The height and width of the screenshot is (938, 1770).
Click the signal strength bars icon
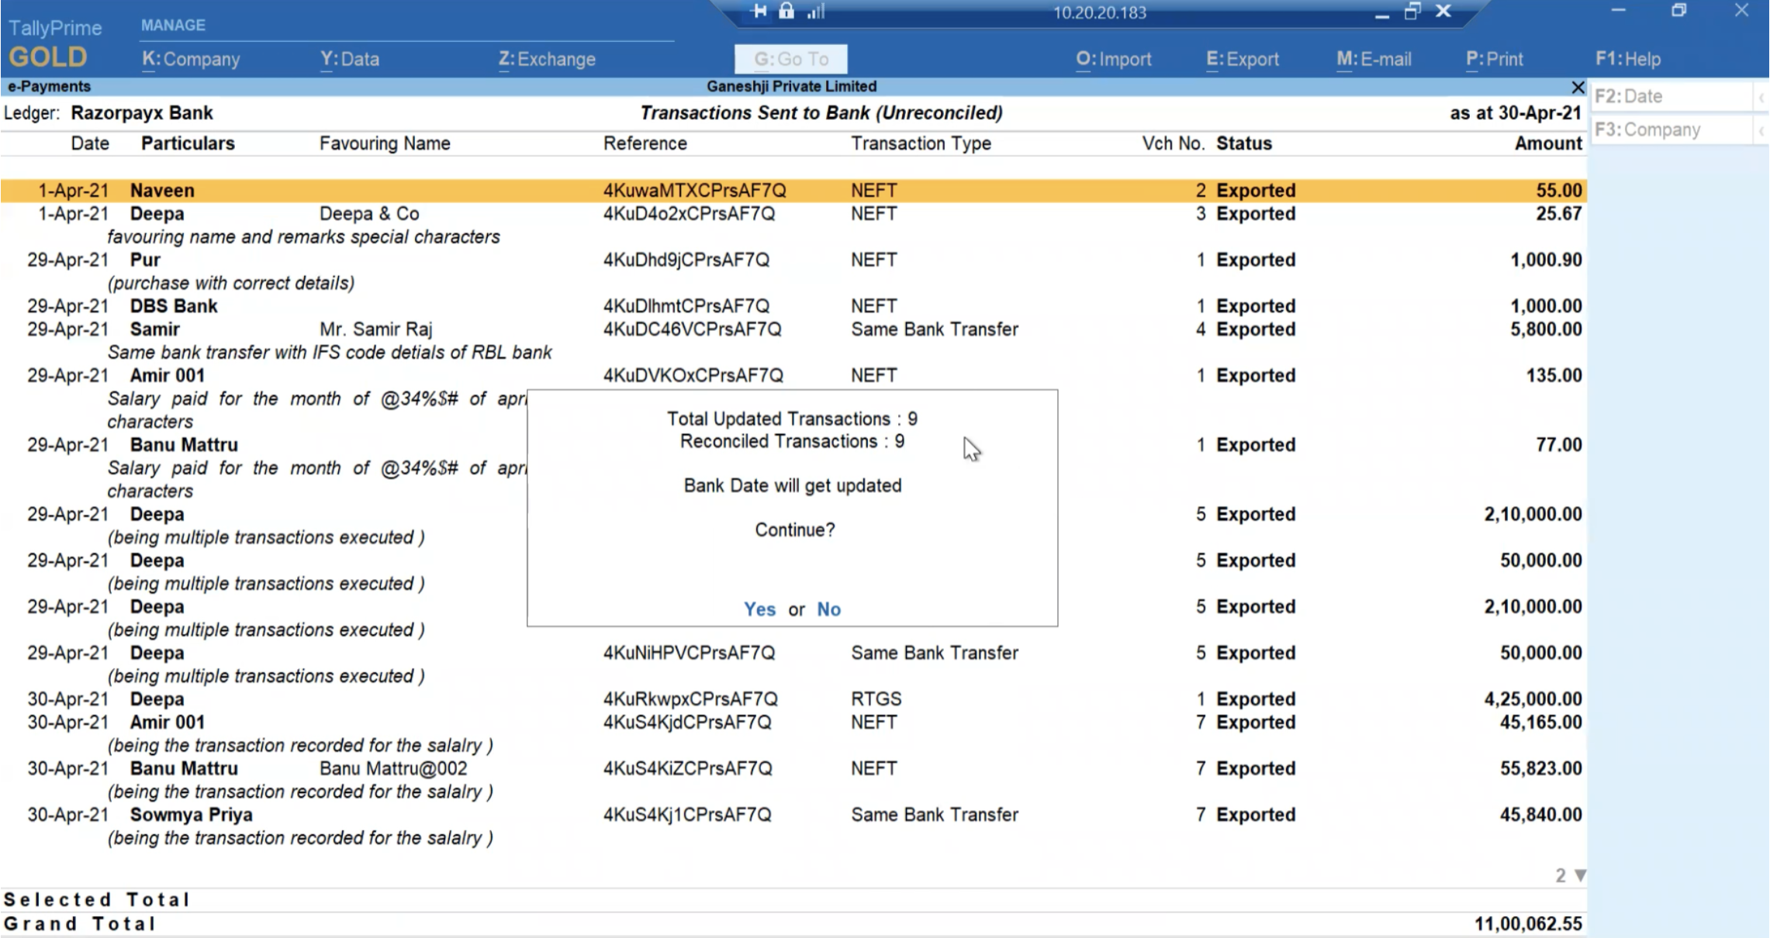click(816, 11)
